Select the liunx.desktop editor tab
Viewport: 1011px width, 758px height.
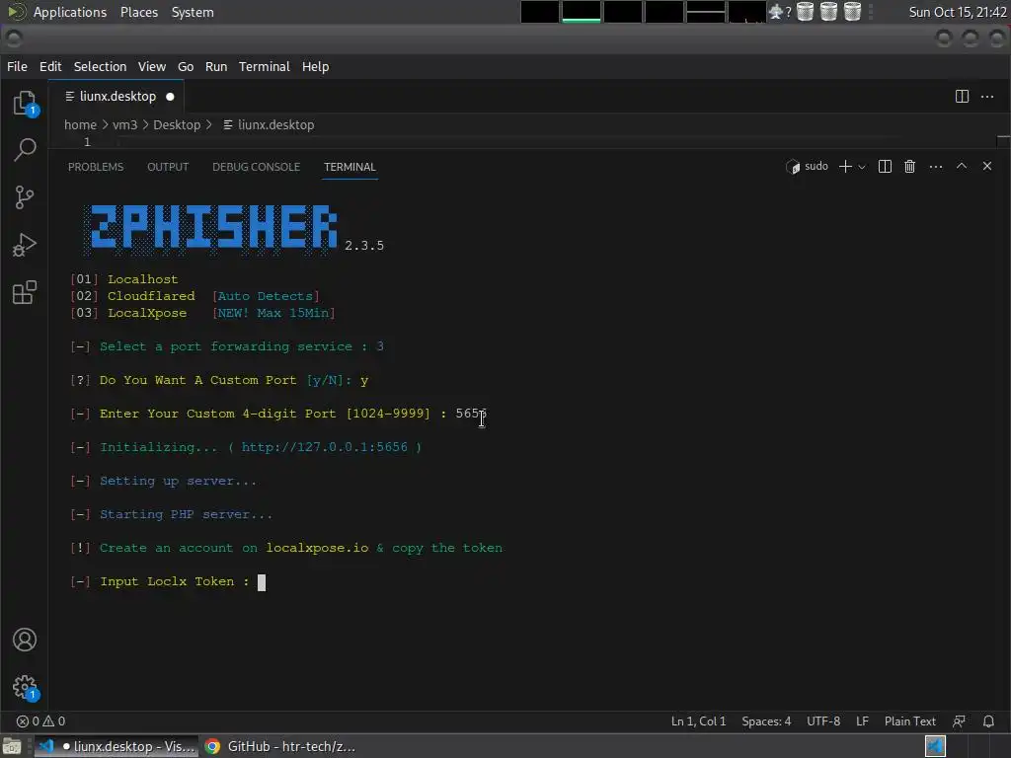coord(117,97)
